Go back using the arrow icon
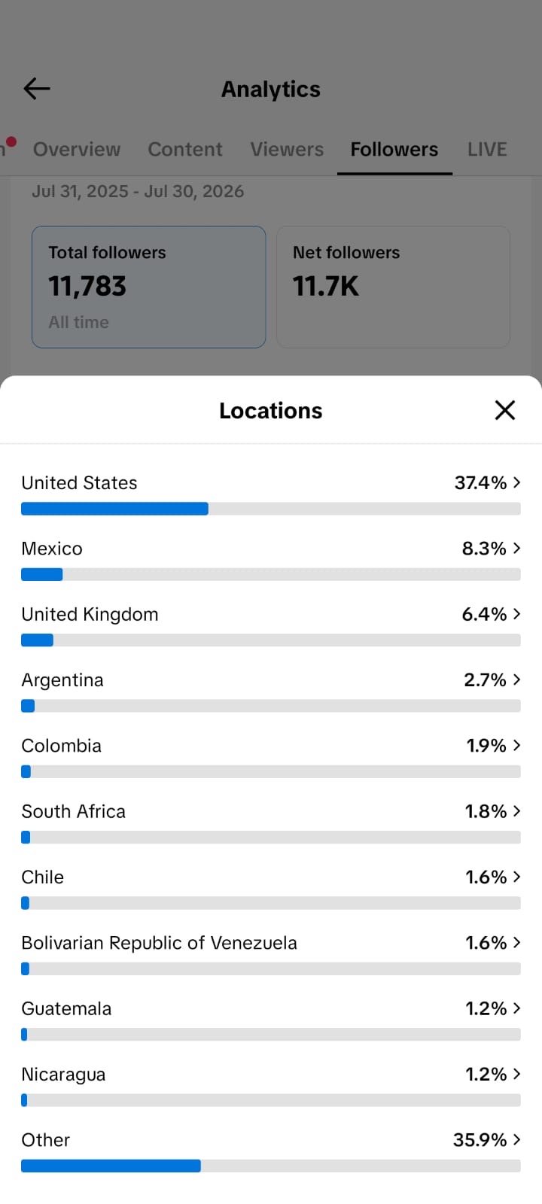 point(36,89)
